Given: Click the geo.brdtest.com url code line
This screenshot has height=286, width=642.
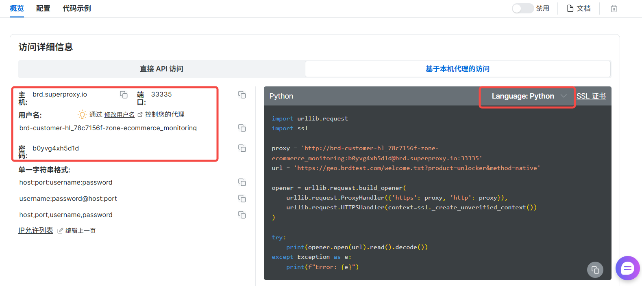Looking at the screenshot, I should pyautogui.click(x=406, y=168).
